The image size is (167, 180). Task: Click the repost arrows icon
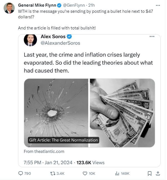click(52, 173)
